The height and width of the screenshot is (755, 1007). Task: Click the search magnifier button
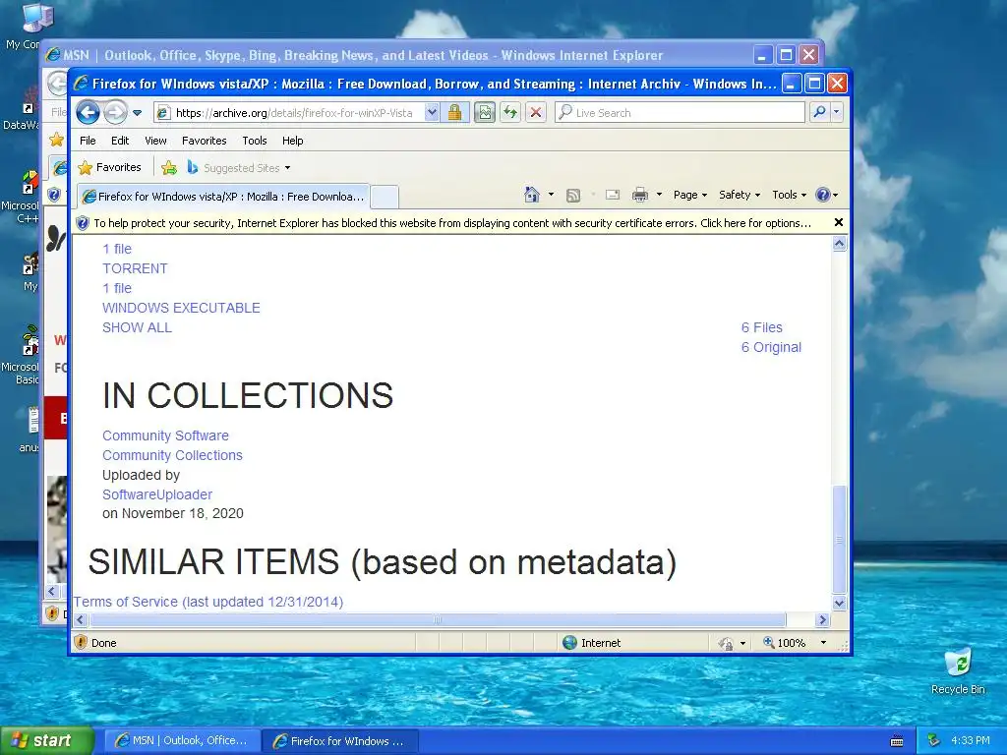819,112
